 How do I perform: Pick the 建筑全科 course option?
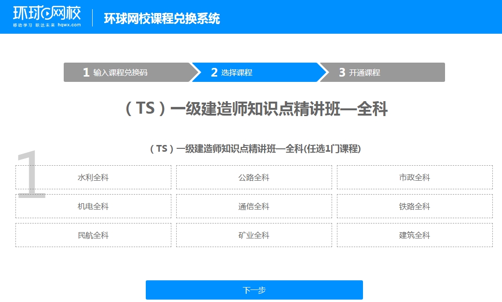point(415,235)
